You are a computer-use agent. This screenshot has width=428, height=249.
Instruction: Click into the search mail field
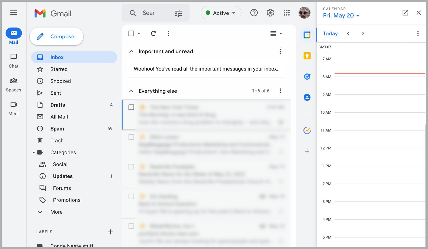(155, 13)
